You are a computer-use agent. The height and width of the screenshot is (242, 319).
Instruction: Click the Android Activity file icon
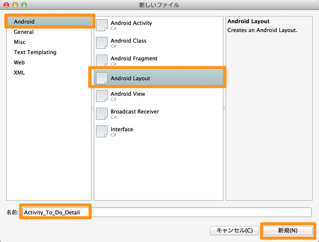click(102, 25)
